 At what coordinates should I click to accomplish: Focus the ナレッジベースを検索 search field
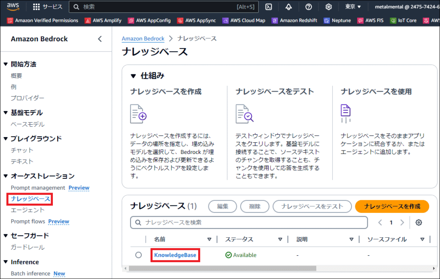click(249, 222)
